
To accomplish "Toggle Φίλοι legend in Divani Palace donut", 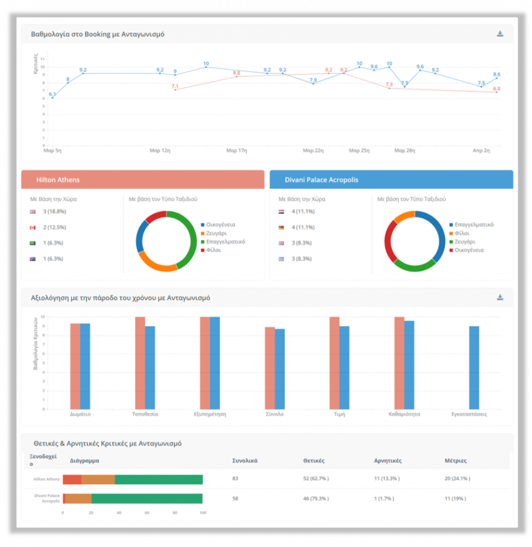I will pyautogui.click(x=461, y=234).
